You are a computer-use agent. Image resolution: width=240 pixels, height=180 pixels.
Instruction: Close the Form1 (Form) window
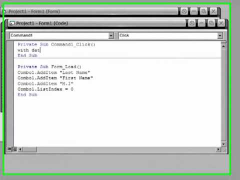point(213,11)
